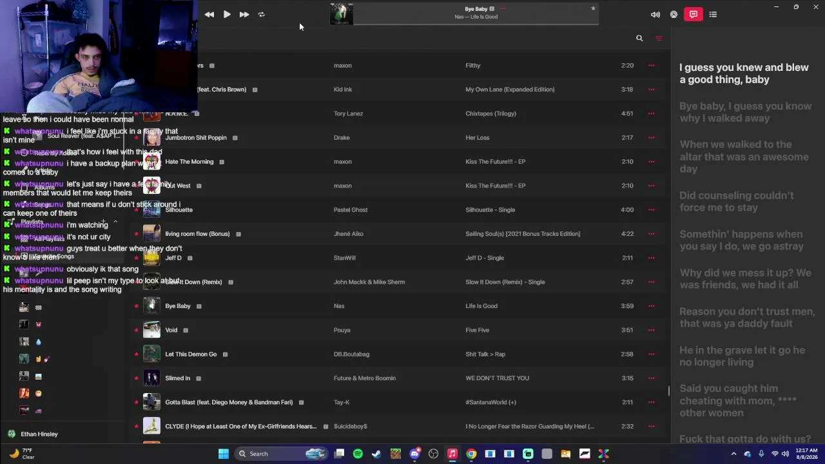Open more options in the now-playing bar
This screenshot has height=464, width=825.
pos(503,9)
